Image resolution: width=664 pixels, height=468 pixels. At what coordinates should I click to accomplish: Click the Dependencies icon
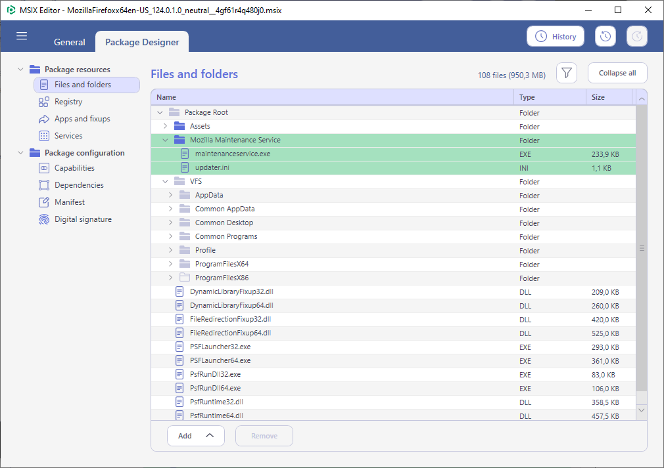tap(43, 185)
